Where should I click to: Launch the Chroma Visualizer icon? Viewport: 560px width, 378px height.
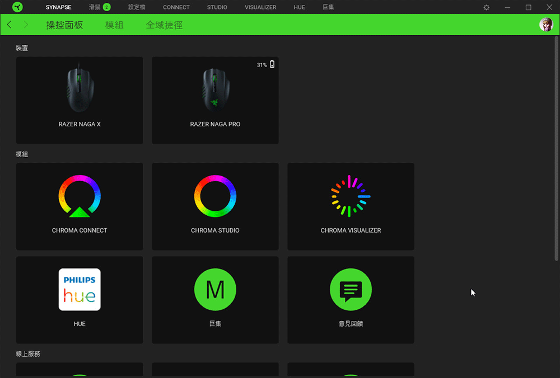(351, 196)
